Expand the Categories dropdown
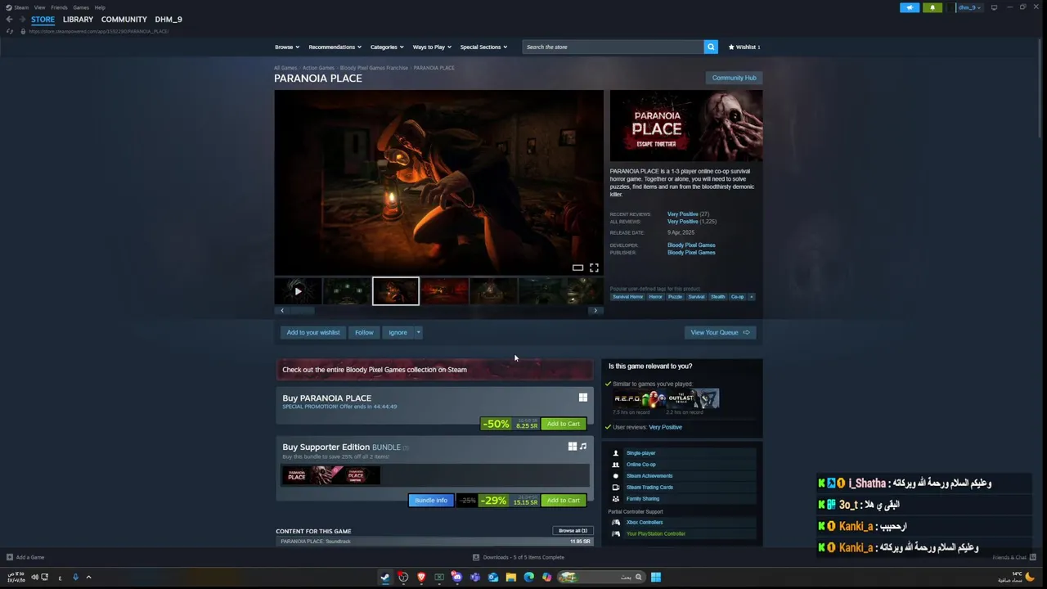Viewport: 1047px width, 589px height. 387,47
